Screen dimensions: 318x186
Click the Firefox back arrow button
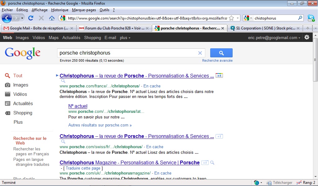(x=7, y=18)
